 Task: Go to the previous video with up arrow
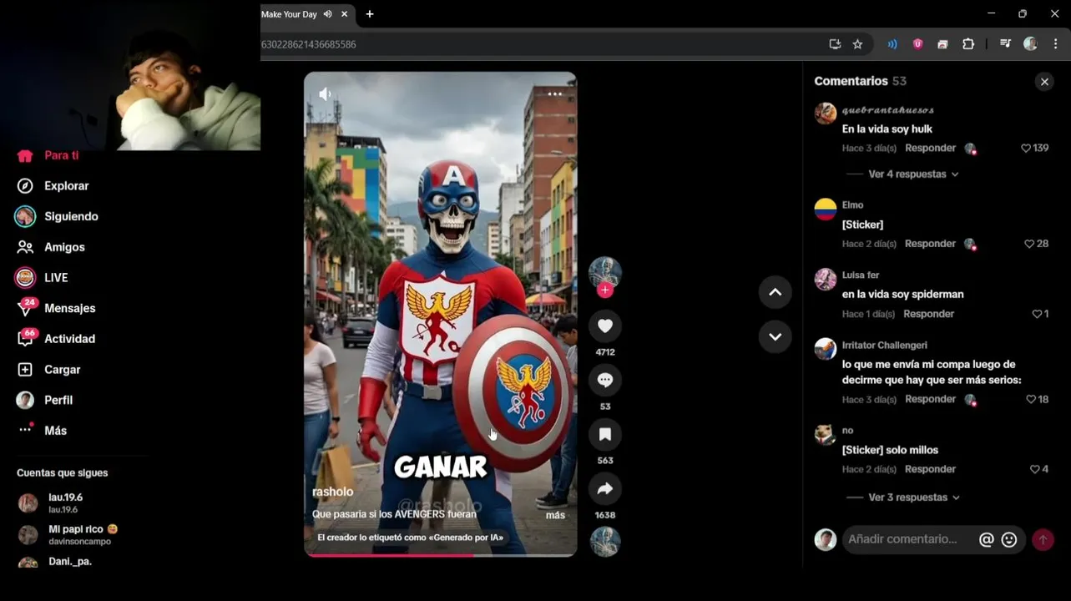(x=775, y=292)
